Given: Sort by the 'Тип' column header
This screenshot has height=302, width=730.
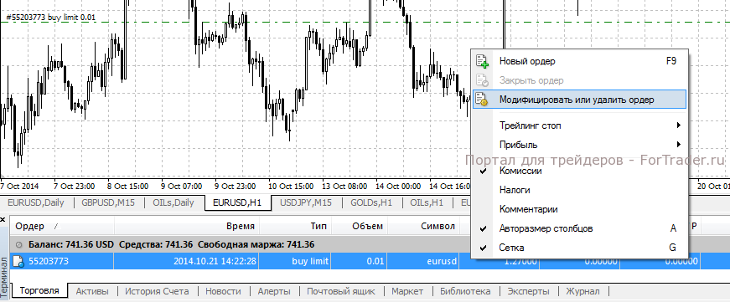Looking at the screenshot, I should (295, 226).
